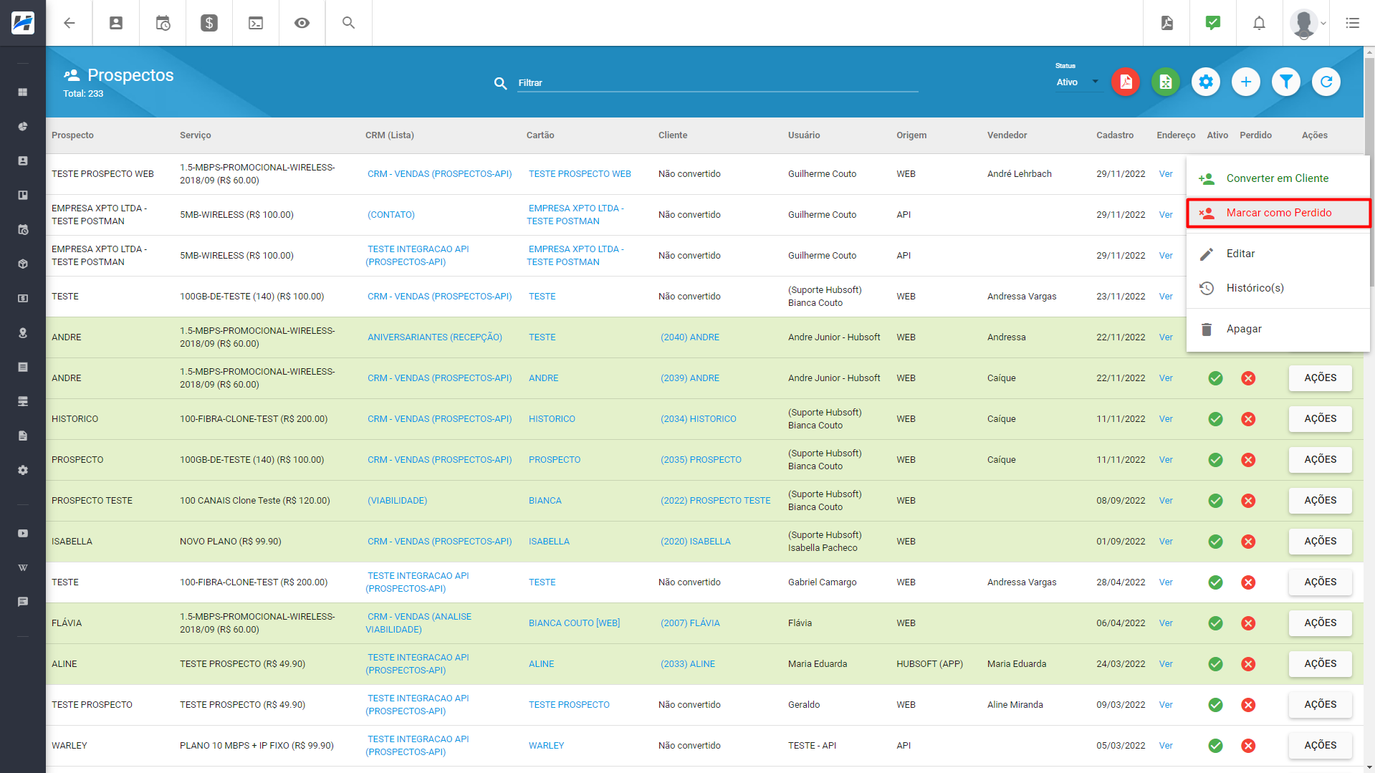1375x773 pixels.
Task: Select Editar in the actions menu
Action: (1278, 254)
